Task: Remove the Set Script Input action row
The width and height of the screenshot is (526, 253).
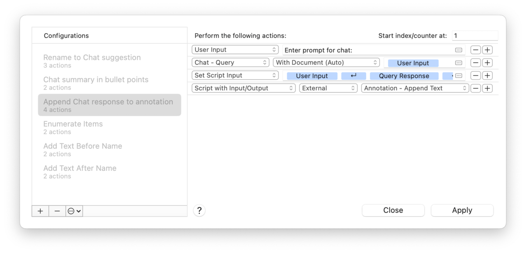Action: [476, 76]
